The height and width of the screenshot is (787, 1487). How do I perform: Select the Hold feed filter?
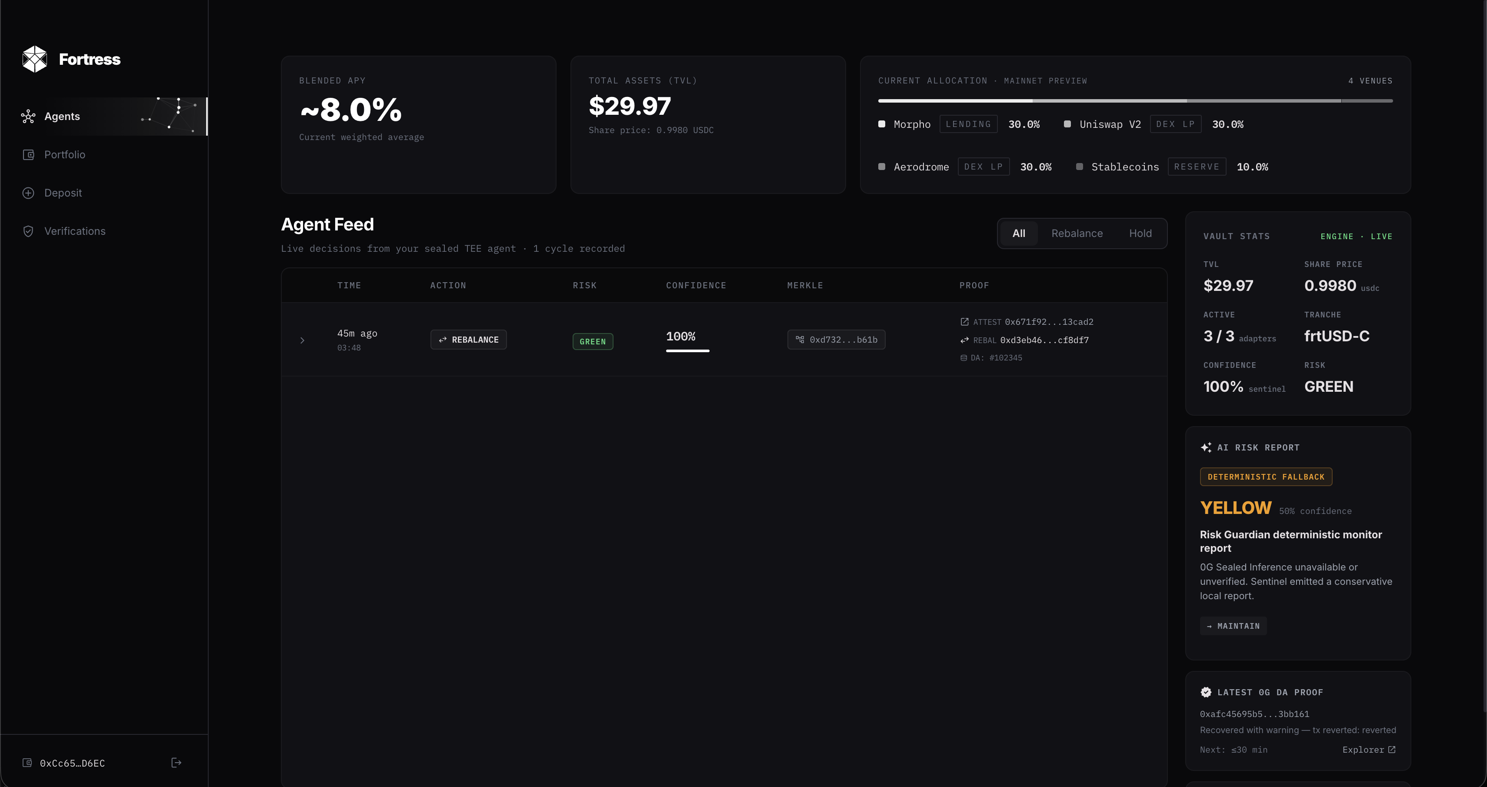pos(1140,233)
